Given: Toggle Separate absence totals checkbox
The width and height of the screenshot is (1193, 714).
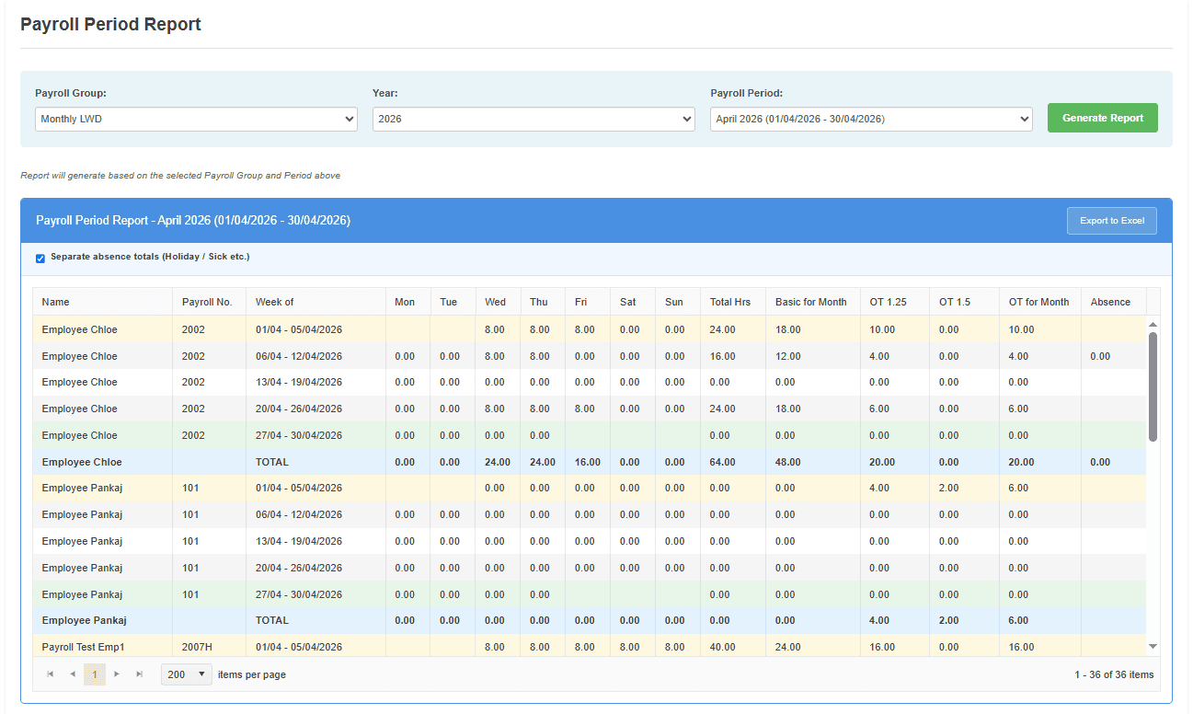Looking at the screenshot, I should (40, 259).
